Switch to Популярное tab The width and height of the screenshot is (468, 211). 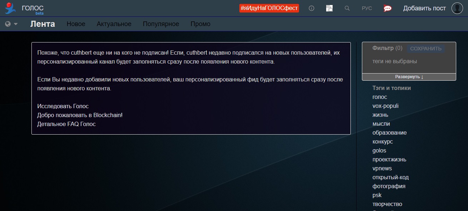[x=161, y=24]
